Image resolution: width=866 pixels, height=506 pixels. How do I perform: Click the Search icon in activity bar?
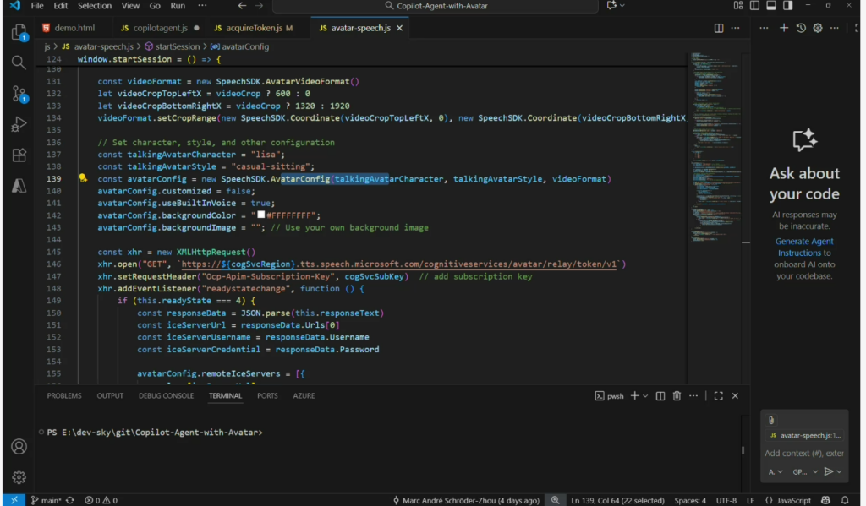(19, 63)
